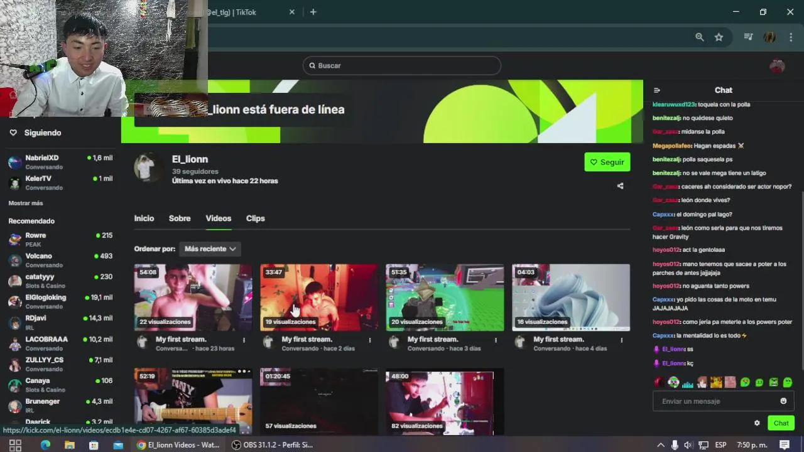Open Chrome's three-dot menu

(791, 38)
